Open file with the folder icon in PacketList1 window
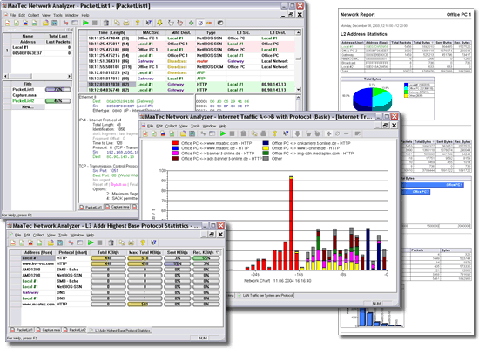This screenshot has height=349, width=479. coord(45,23)
